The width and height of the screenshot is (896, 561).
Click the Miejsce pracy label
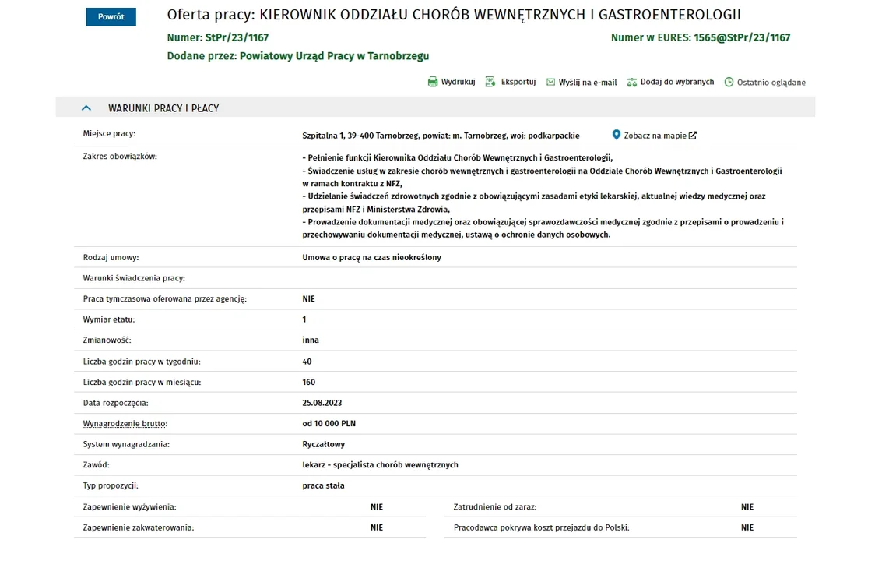pyautogui.click(x=109, y=133)
